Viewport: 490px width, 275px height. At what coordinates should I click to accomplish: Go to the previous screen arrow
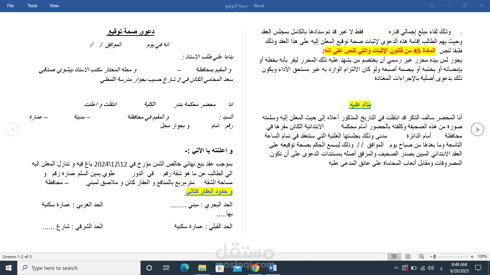(x=13, y=129)
